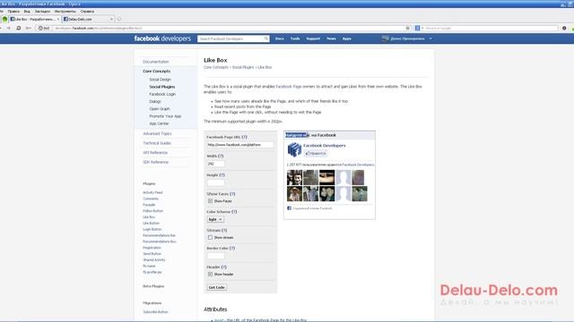This screenshot has width=574, height=322.
Task: Switch to the Delau-Delo.com tab
Action: (88, 19)
